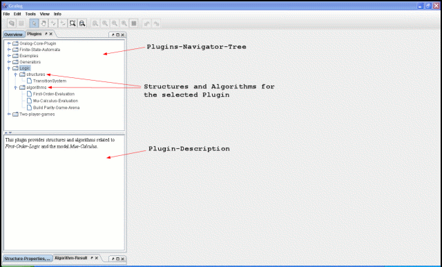This screenshot has width=442, height=267.
Task: Select the algorithms folder label
Action: pyautogui.click(x=37, y=88)
